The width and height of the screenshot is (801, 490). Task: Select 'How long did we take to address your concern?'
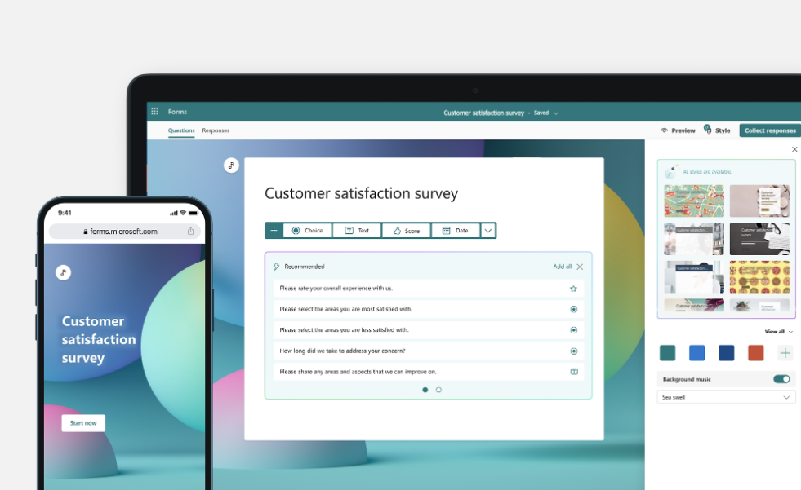click(428, 351)
